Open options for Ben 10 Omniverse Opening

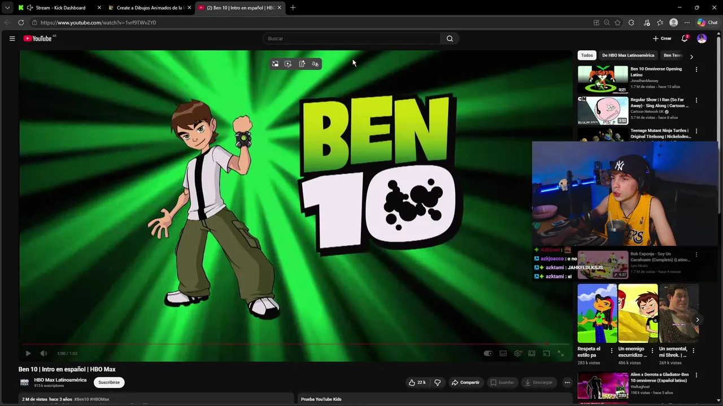tap(696, 69)
